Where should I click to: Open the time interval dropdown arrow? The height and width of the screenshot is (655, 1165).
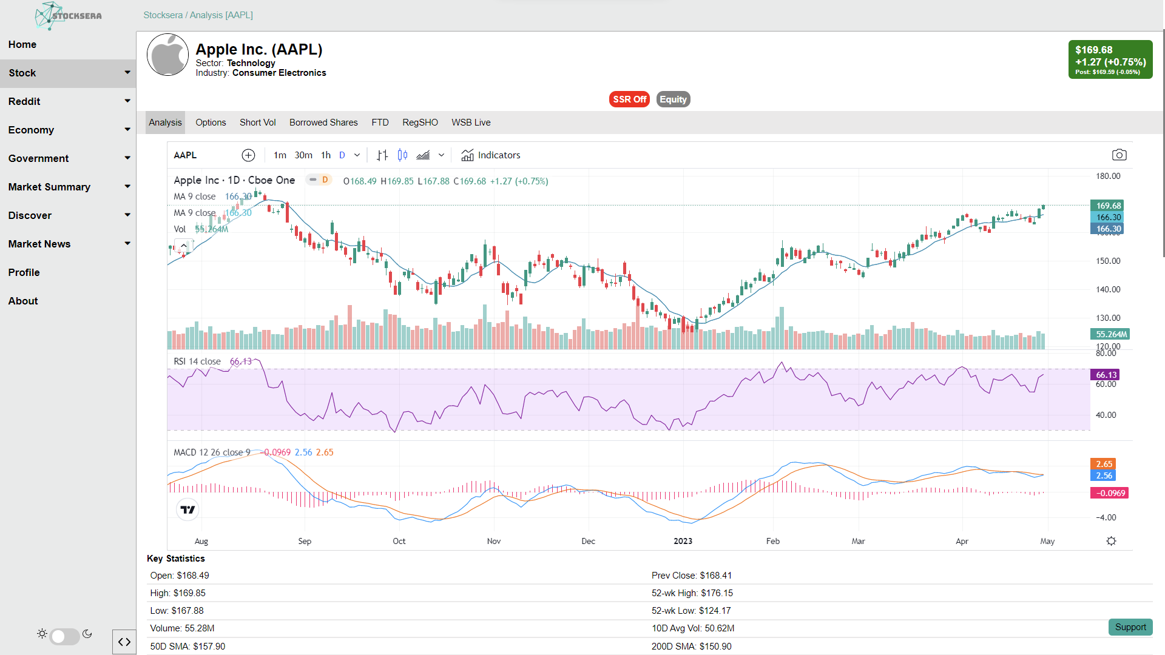[x=357, y=155]
